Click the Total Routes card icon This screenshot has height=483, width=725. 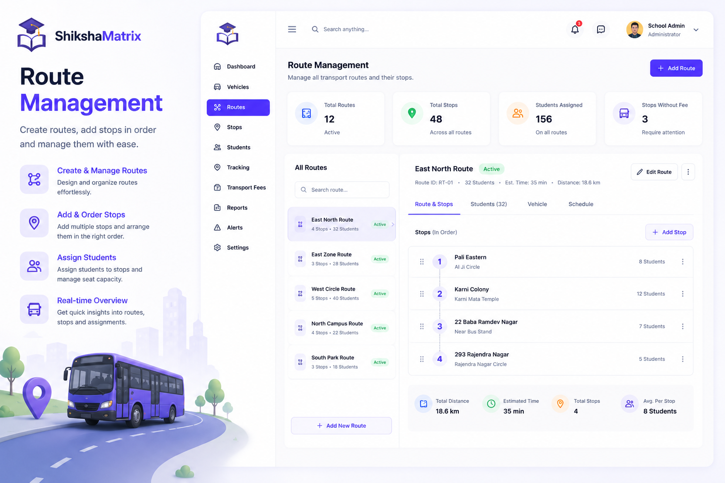(x=306, y=114)
